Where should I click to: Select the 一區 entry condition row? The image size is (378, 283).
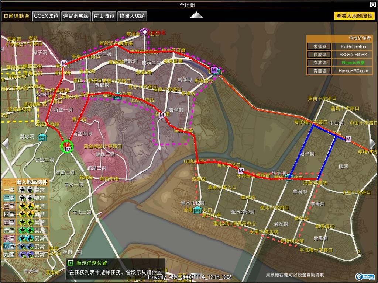pyautogui.click(x=25, y=190)
